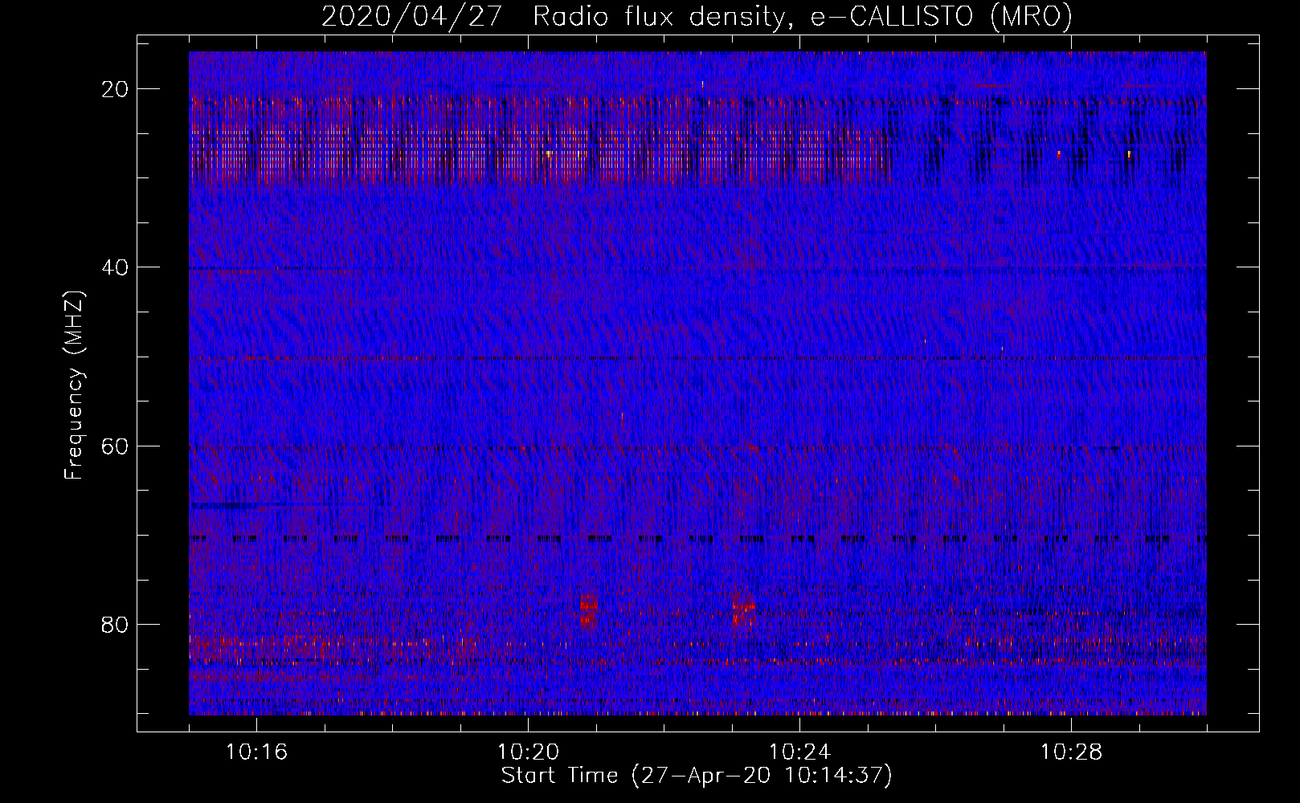Click the 'Frequency (MHZ)' axis label
This screenshot has width=1300, height=803.
point(73,385)
